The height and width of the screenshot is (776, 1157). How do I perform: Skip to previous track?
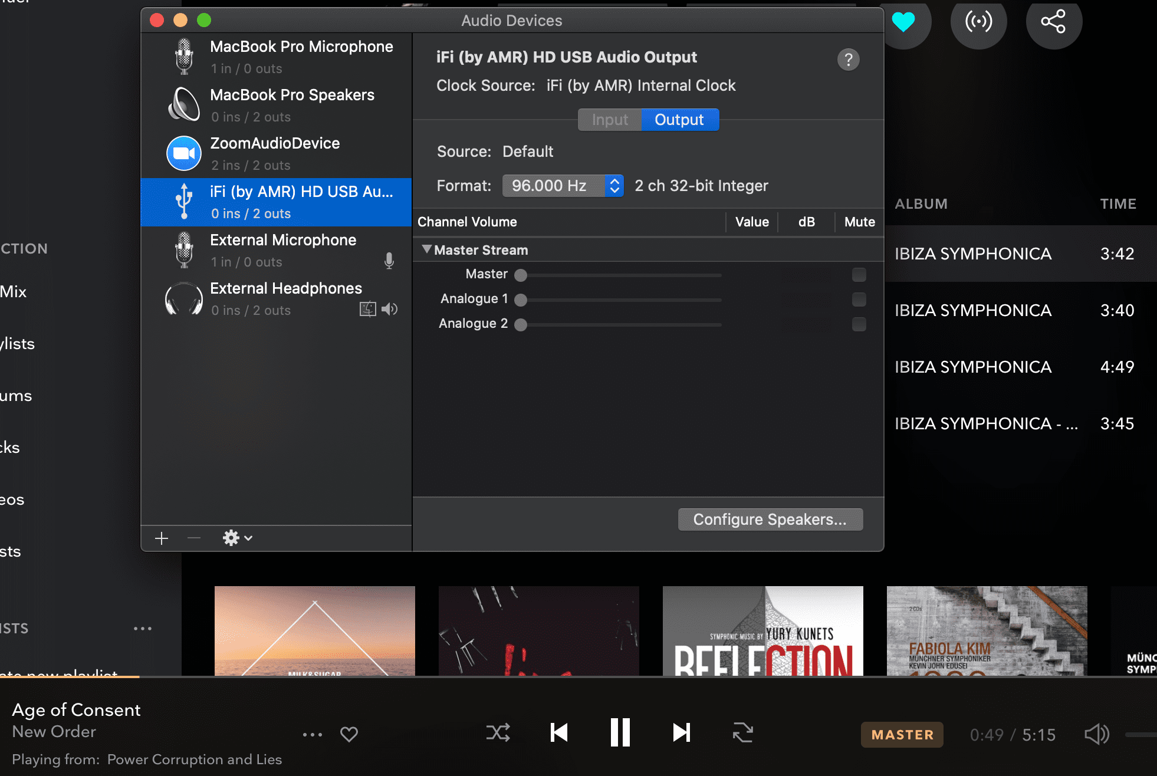(x=558, y=733)
